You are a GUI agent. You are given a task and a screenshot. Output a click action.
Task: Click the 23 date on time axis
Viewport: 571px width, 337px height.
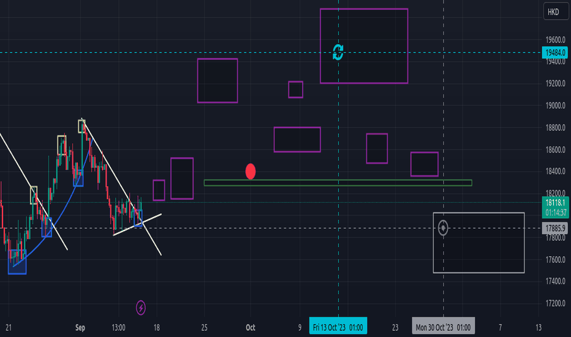pos(395,328)
